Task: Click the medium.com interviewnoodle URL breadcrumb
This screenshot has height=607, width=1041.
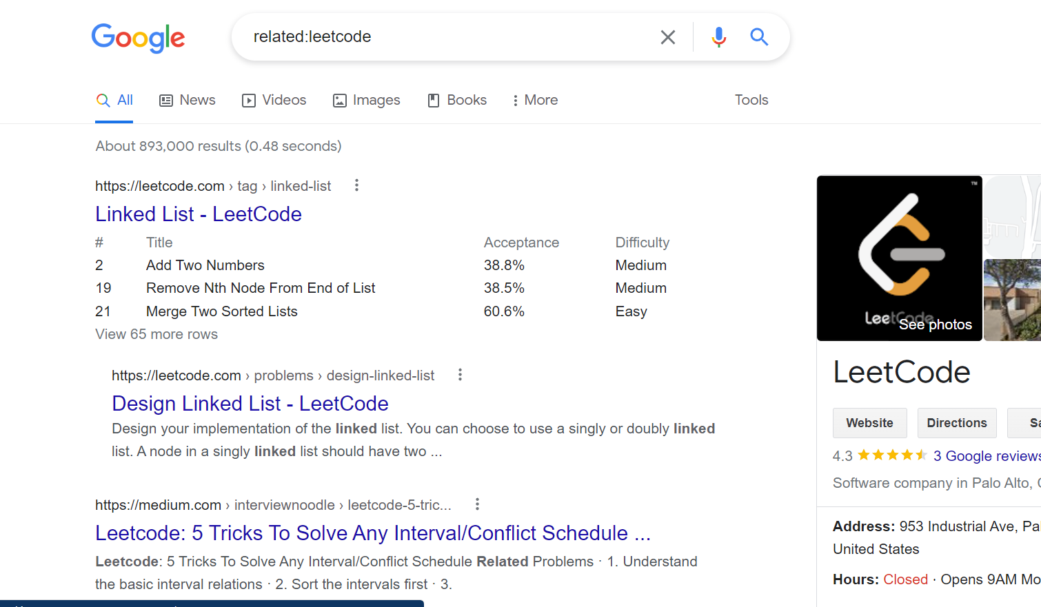Action: point(273,505)
